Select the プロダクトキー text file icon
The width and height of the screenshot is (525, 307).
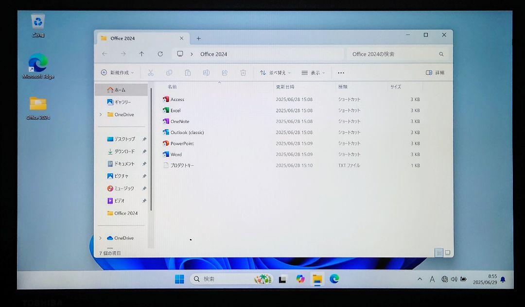point(166,165)
